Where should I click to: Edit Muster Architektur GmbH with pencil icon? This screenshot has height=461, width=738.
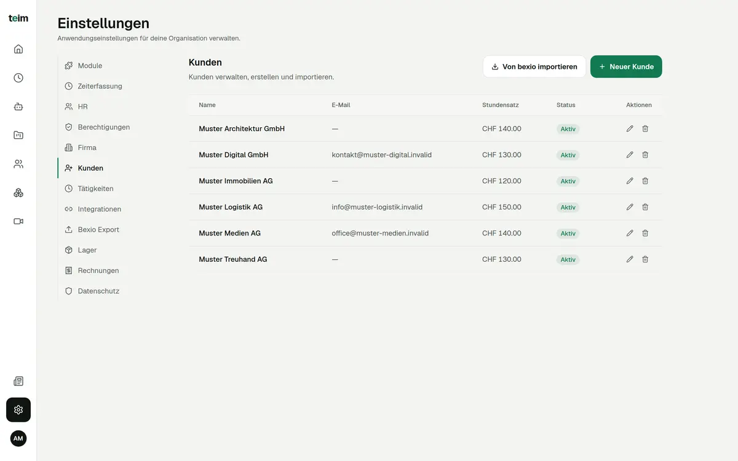(630, 128)
